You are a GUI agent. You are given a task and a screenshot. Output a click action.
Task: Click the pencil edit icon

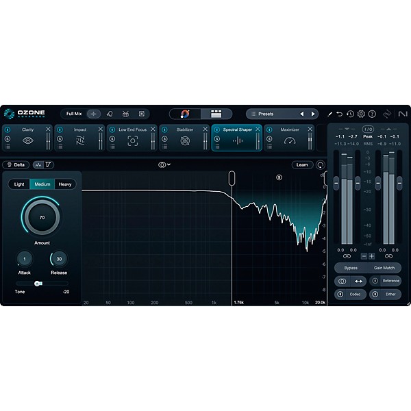point(330,114)
